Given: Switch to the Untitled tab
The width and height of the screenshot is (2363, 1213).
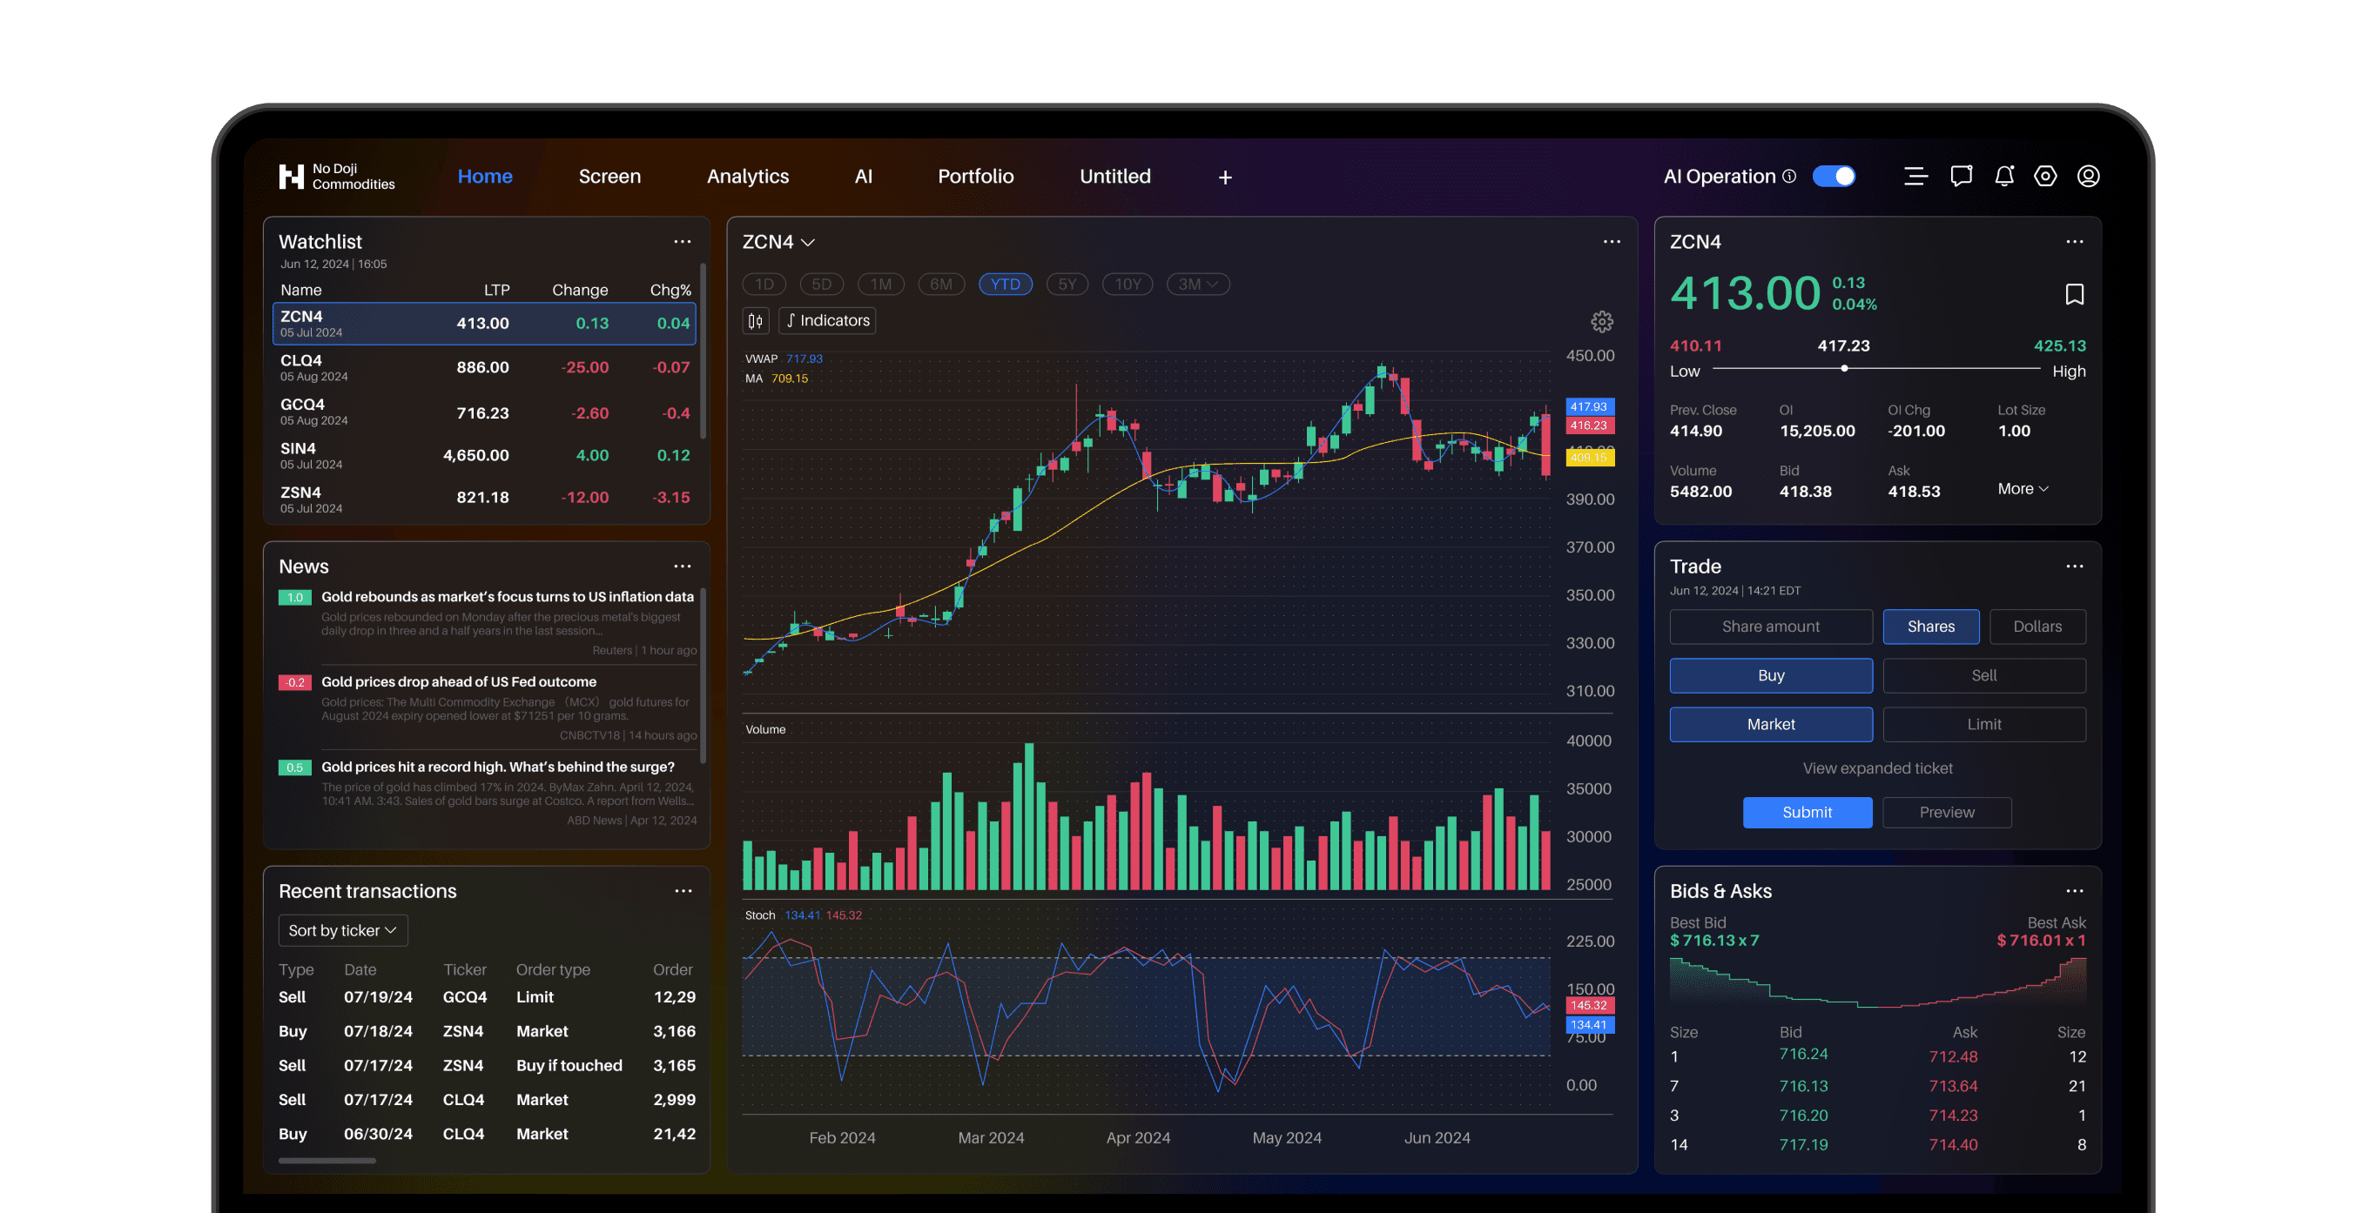Looking at the screenshot, I should (x=1115, y=176).
